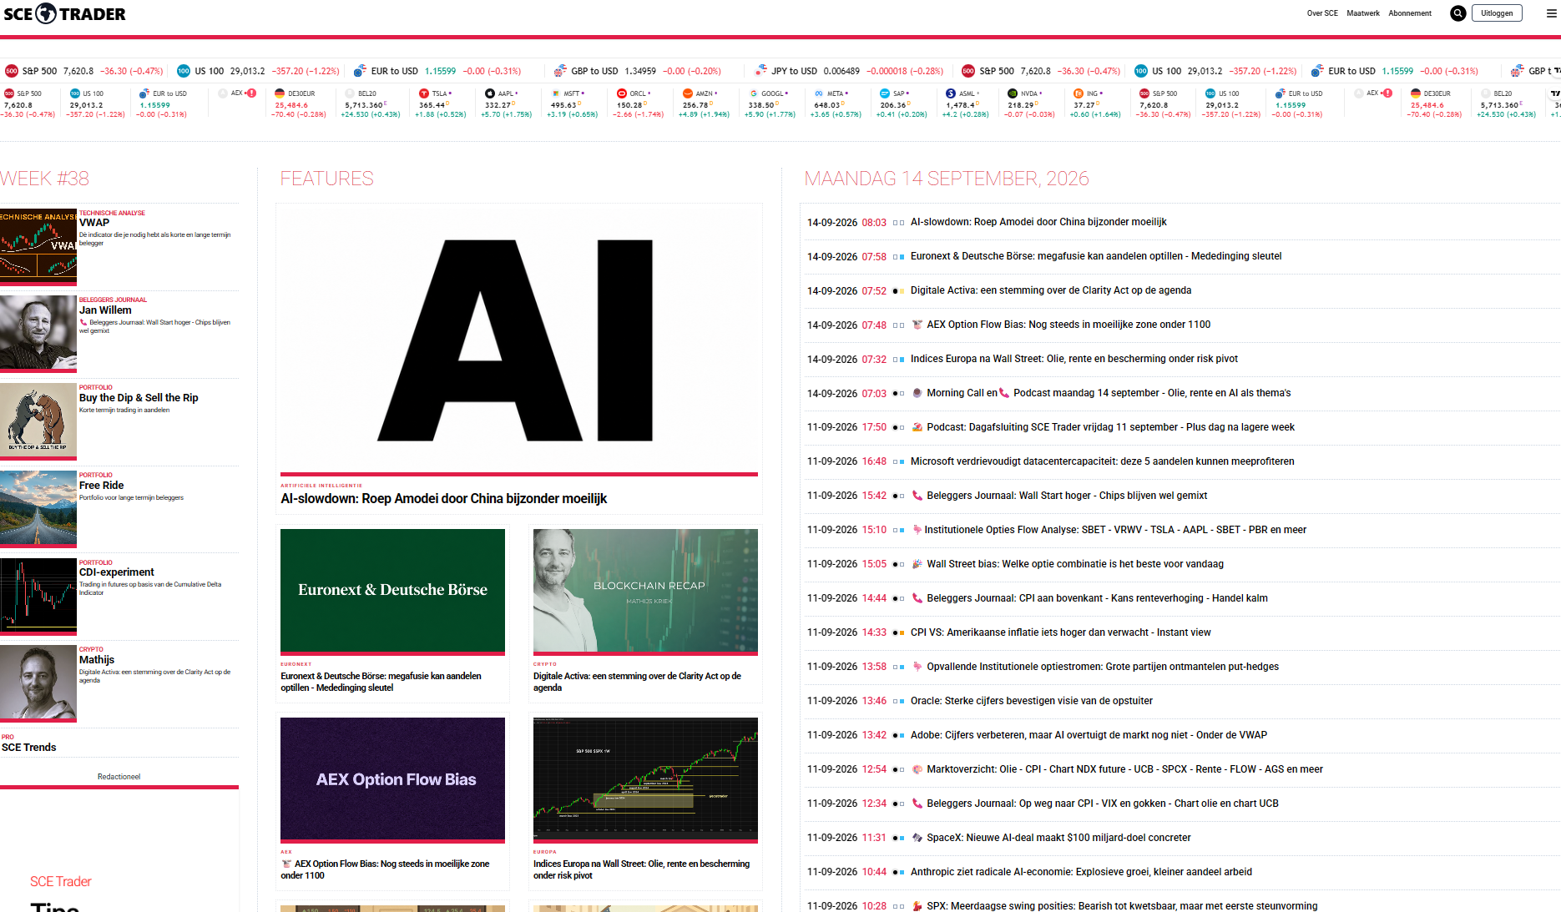The width and height of the screenshot is (1561, 912).
Task: Click the ASML ticker logo
Action: [951, 93]
